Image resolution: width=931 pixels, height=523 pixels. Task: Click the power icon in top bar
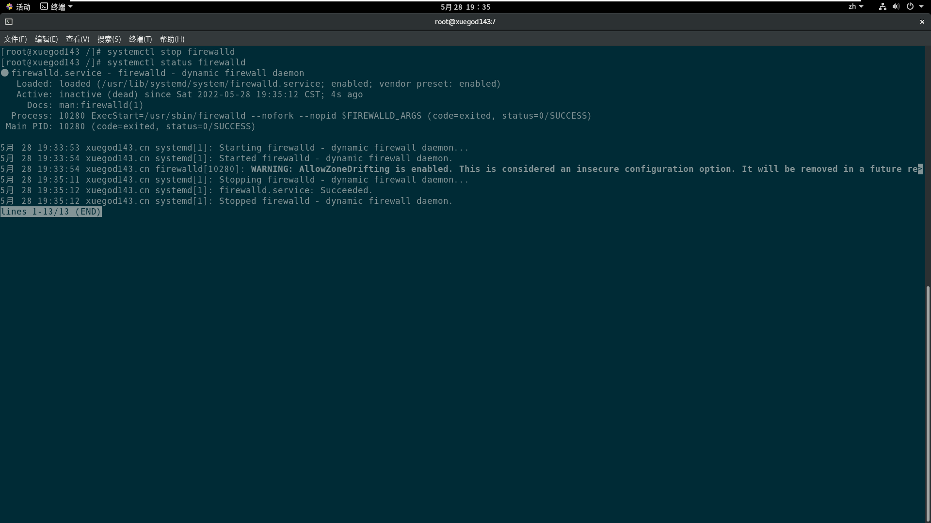[910, 7]
